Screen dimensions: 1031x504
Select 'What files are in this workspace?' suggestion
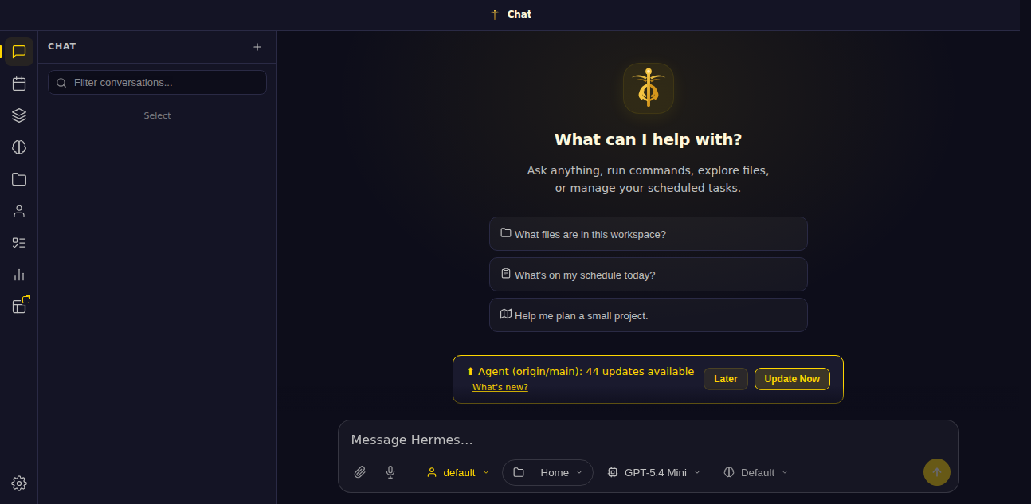coord(649,234)
